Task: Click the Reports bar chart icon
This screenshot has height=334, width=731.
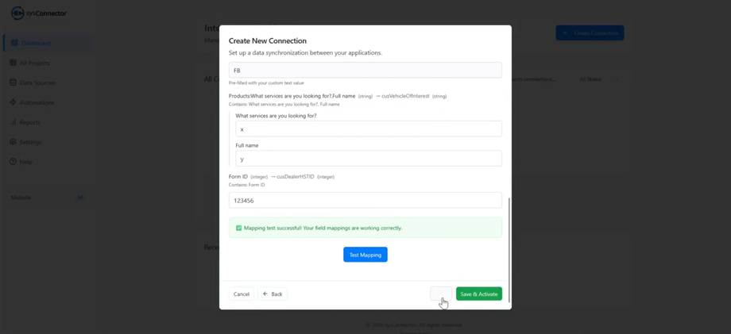Action: click(13, 122)
